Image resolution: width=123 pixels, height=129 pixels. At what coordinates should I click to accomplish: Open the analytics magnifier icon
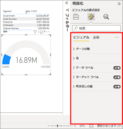[x=106, y=17]
